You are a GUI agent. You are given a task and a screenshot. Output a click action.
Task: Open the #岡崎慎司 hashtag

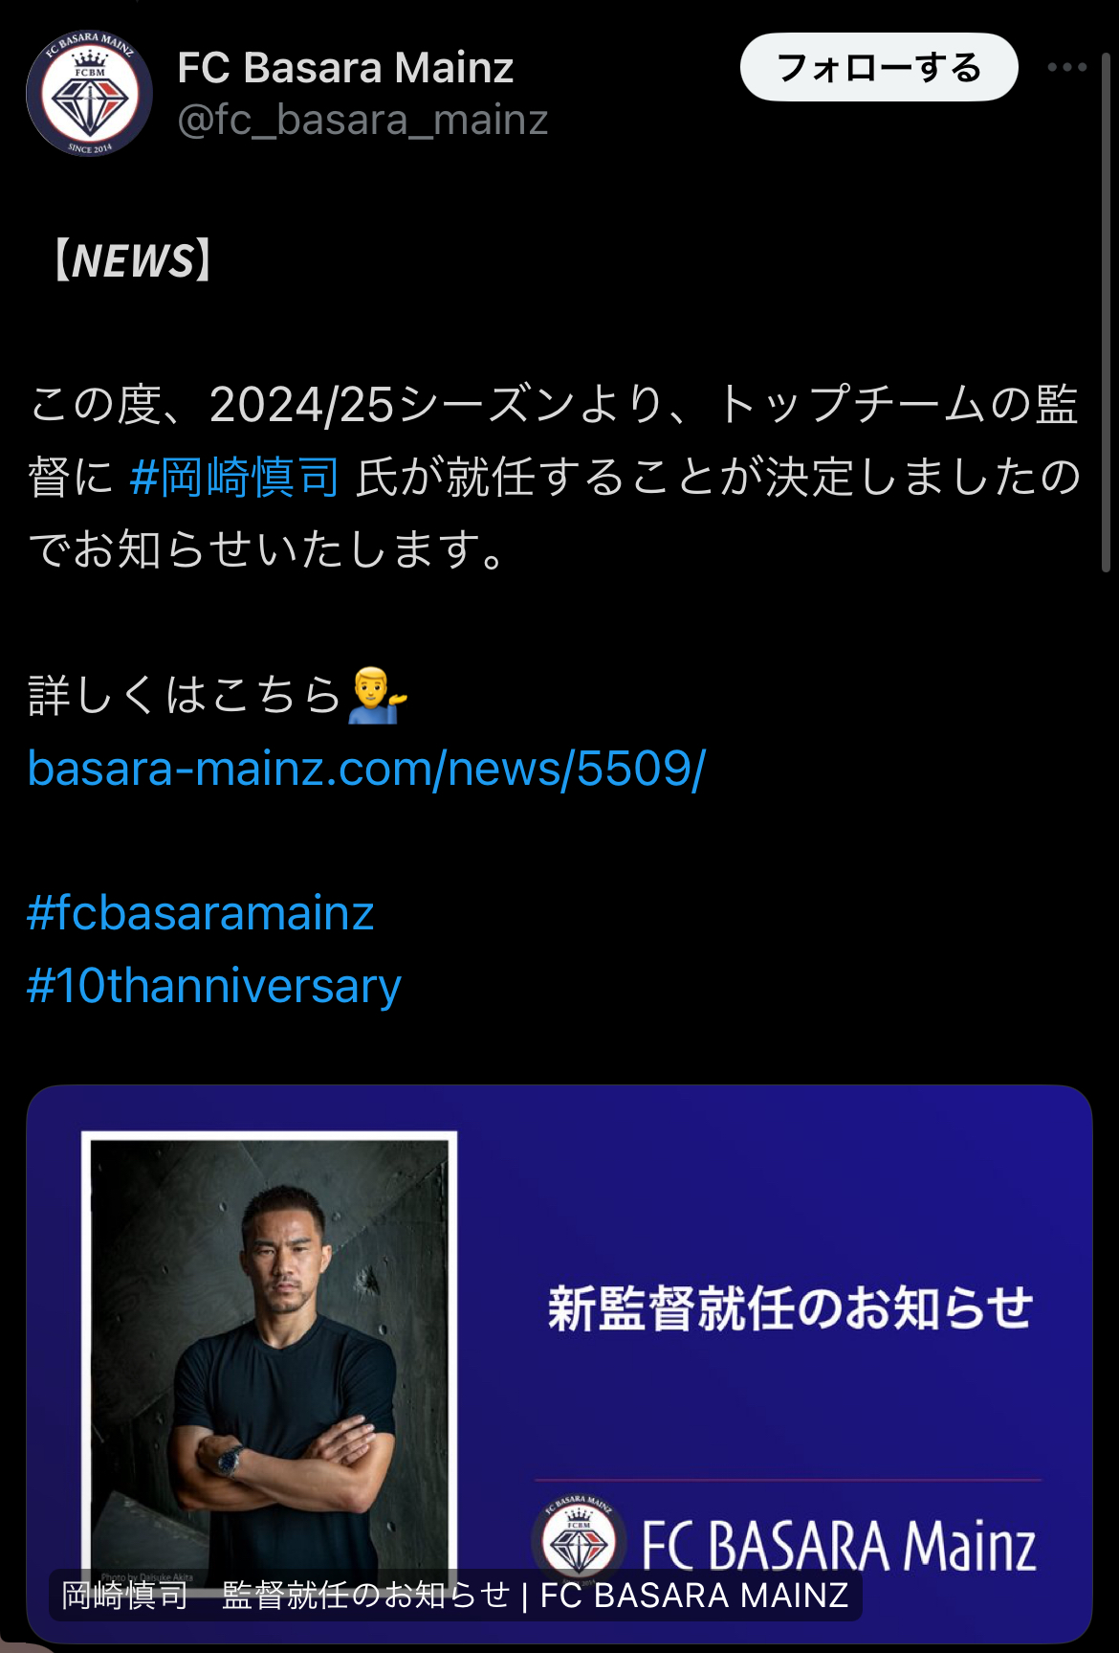click(234, 477)
